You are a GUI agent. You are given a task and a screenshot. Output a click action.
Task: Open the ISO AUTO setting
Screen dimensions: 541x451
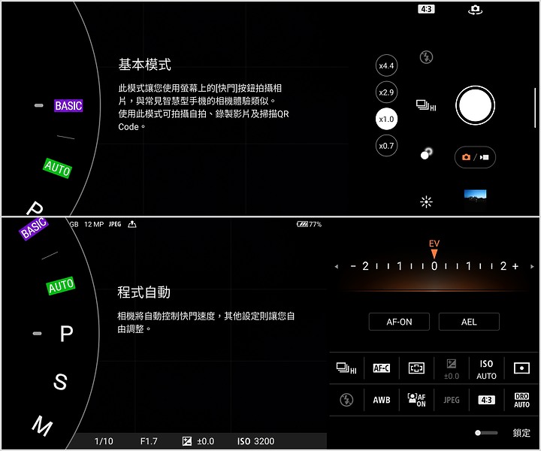(486, 368)
